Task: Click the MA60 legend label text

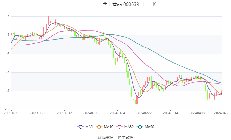Action: (149, 127)
